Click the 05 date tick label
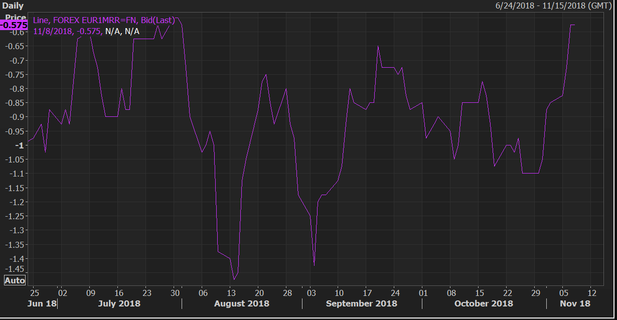This screenshot has width=617, height=320. click(x=564, y=292)
